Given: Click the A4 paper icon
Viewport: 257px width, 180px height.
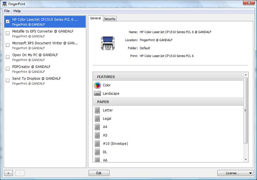Looking at the screenshot, I should pos(97,127).
